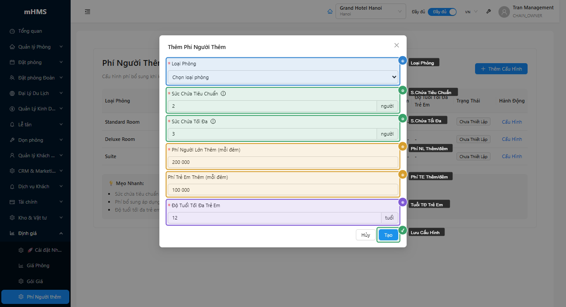This screenshot has height=307, width=566.
Task: Click the Tạo button
Action: click(388, 235)
